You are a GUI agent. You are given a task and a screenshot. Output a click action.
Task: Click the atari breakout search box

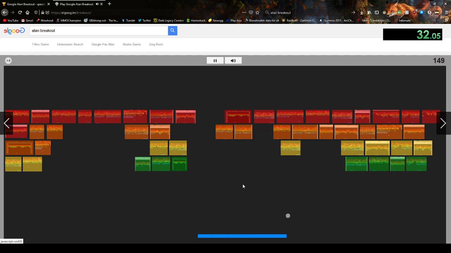click(x=99, y=31)
